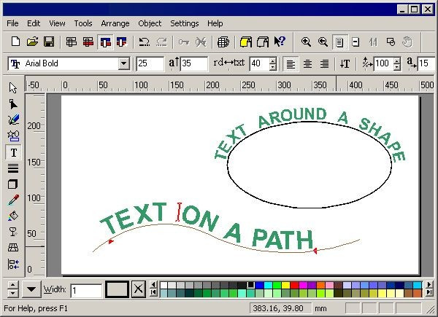Zoom in with the plus magnifier

306,42
